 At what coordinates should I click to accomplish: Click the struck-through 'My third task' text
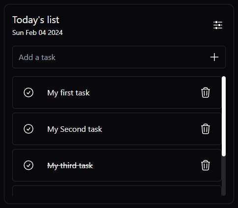pyautogui.click(x=70, y=166)
